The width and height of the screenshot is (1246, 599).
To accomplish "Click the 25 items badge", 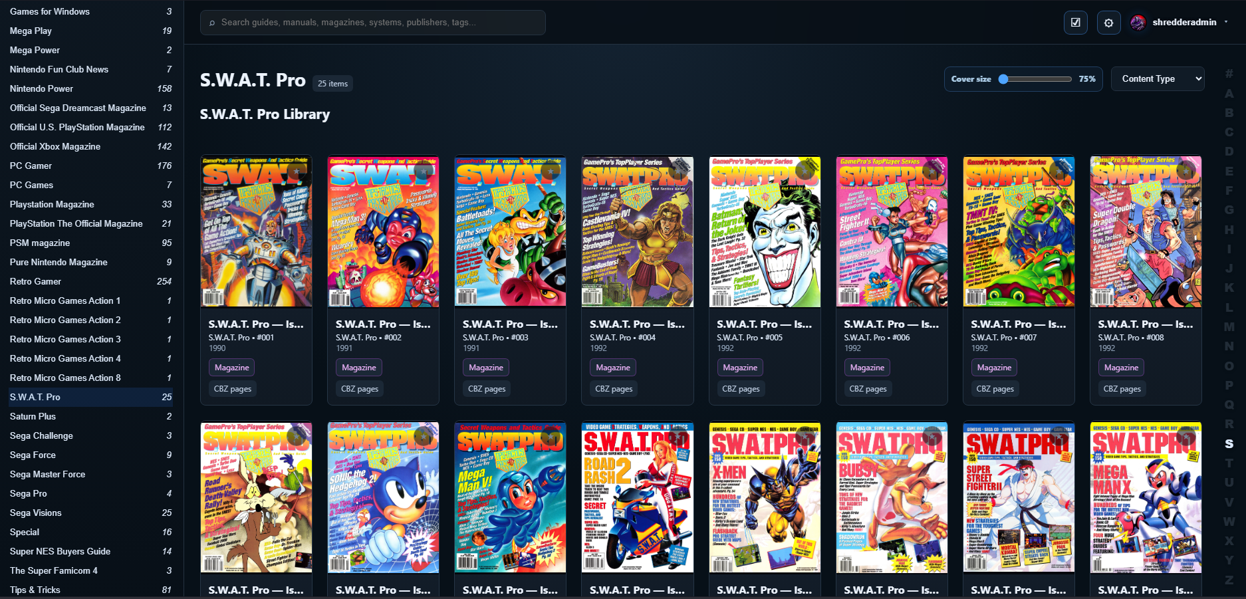I will (332, 84).
